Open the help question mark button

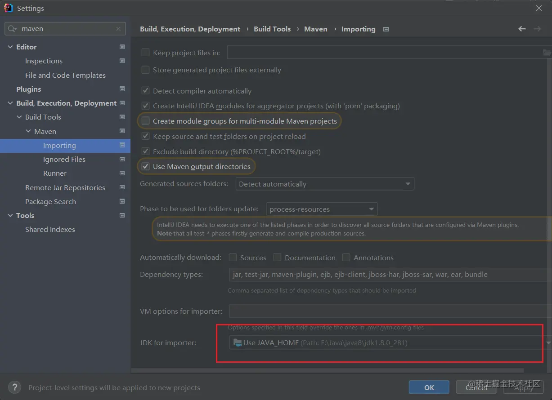click(x=15, y=387)
